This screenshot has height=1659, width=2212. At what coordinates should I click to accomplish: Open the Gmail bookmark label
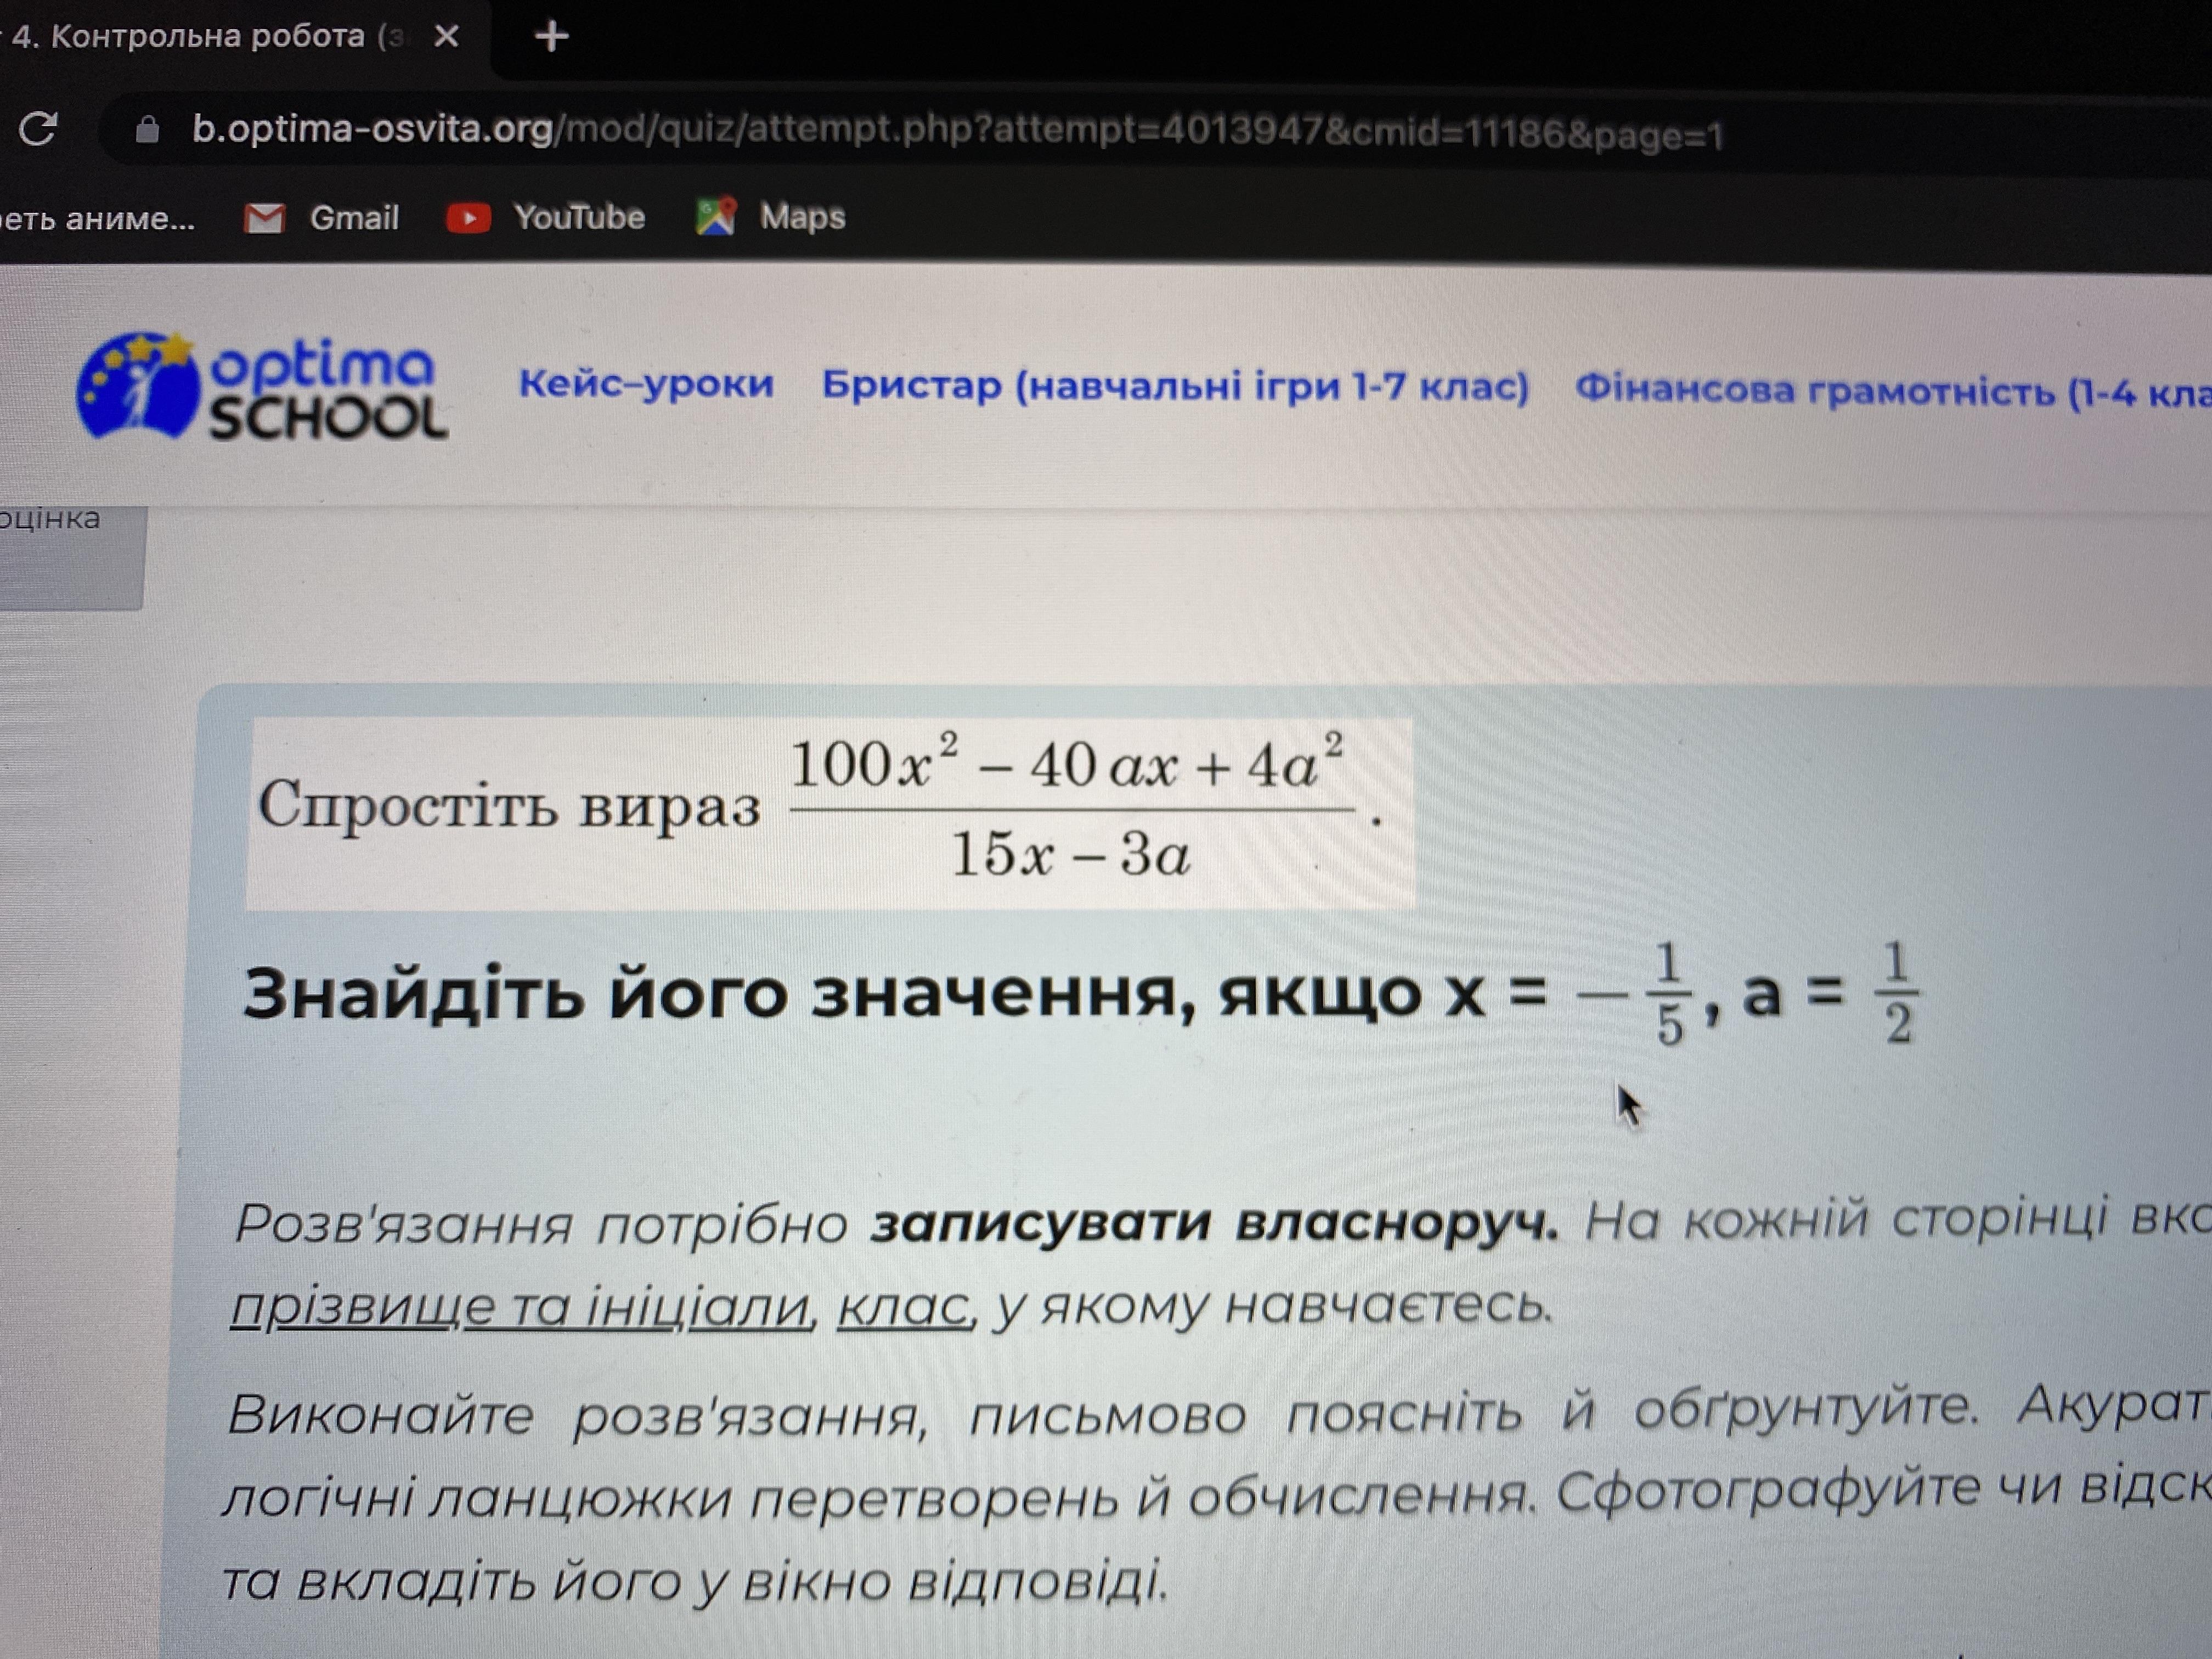point(354,217)
